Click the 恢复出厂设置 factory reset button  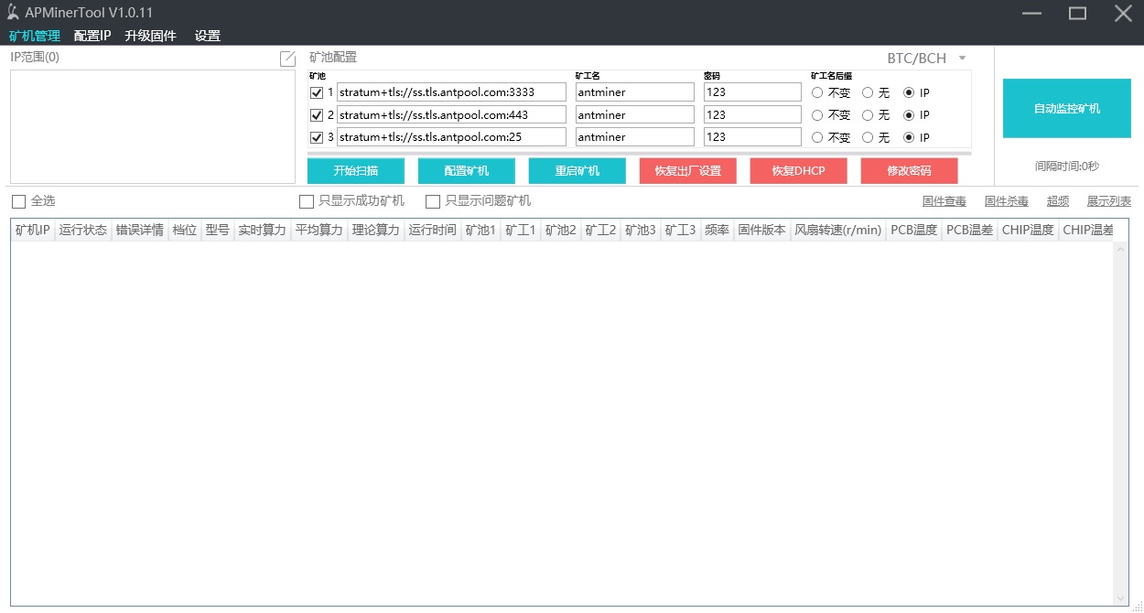(x=688, y=171)
